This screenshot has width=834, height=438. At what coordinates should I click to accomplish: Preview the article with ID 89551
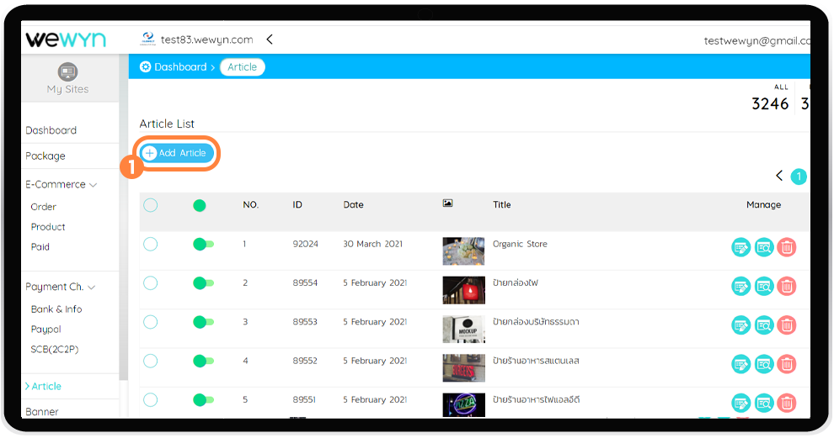[764, 403]
